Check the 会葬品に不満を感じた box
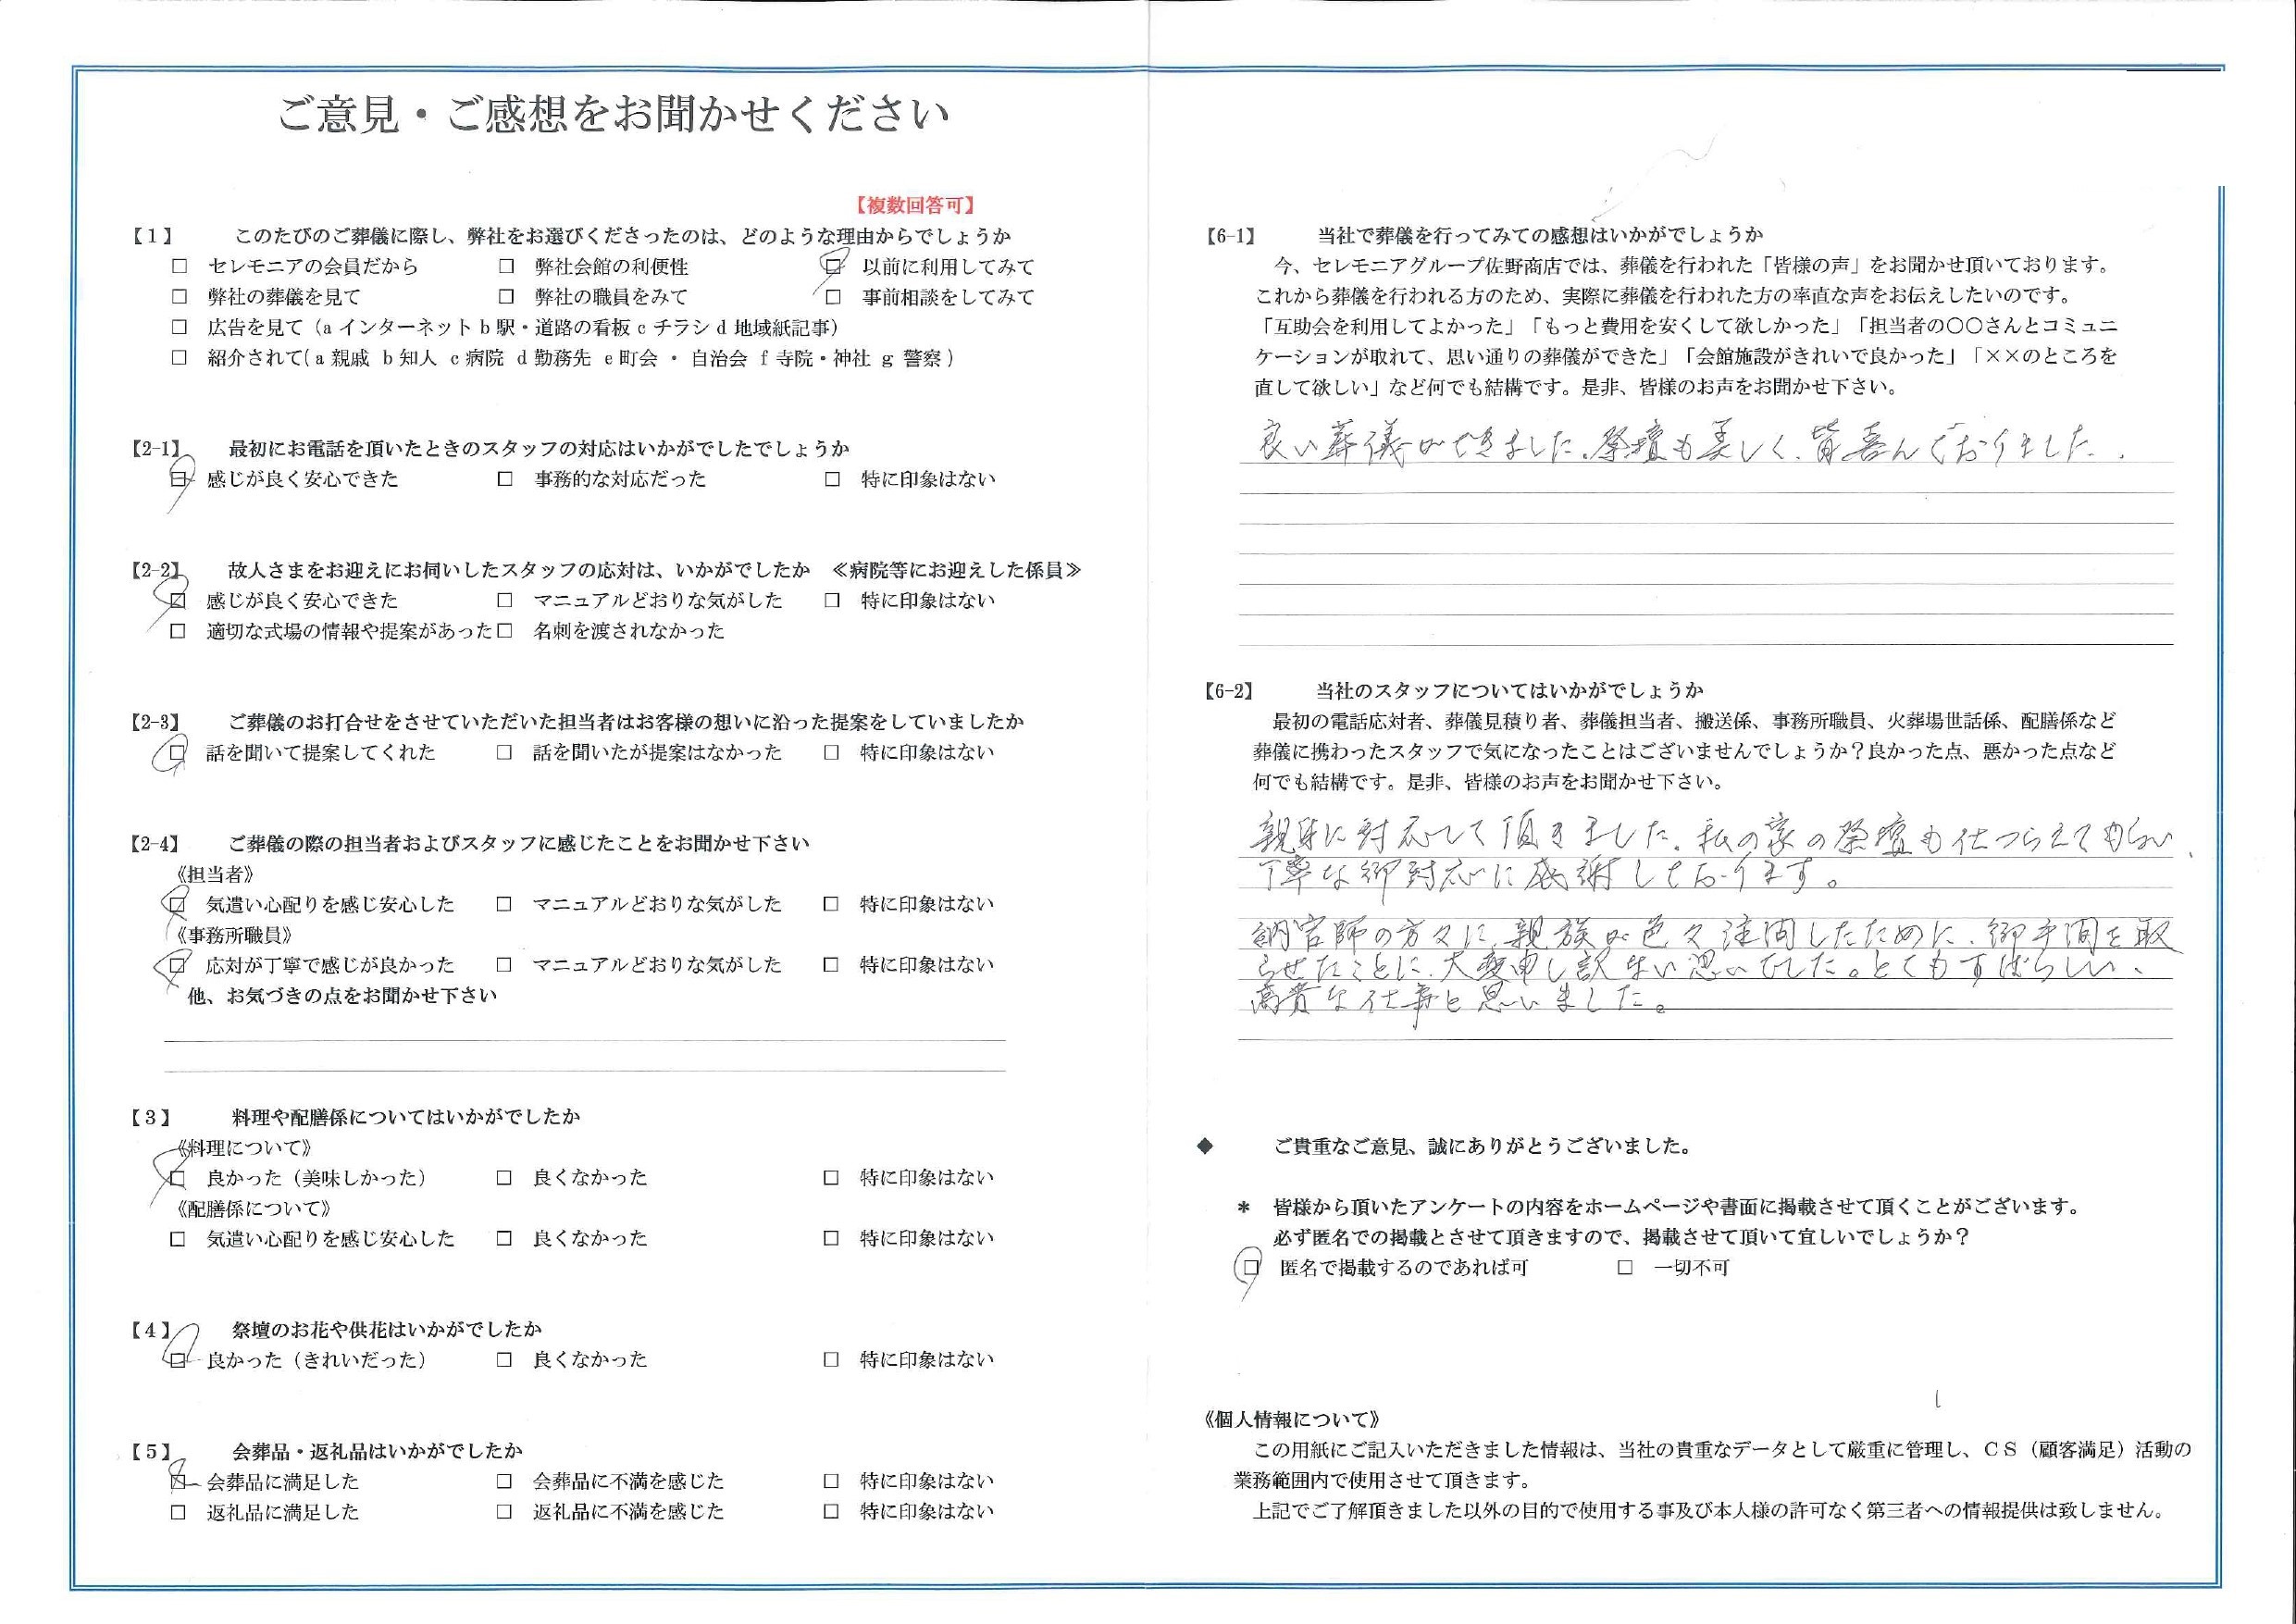Image resolution: width=2296 pixels, height=1624 pixels. pyautogui.click(x=504, y=1481)
